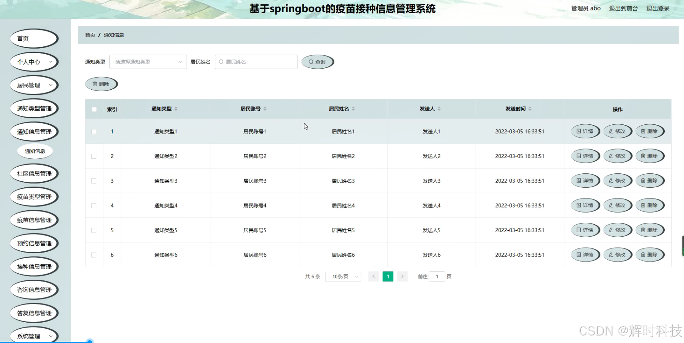The height and width of the screenshot is (343, 684).
Task: Check the checkbox for row 3
Action: click(x=94, y=181)
